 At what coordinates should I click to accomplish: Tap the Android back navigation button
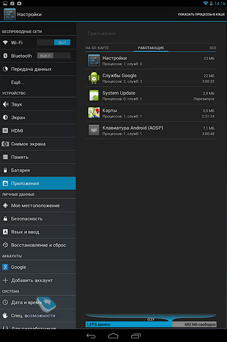tap(91, 336)
